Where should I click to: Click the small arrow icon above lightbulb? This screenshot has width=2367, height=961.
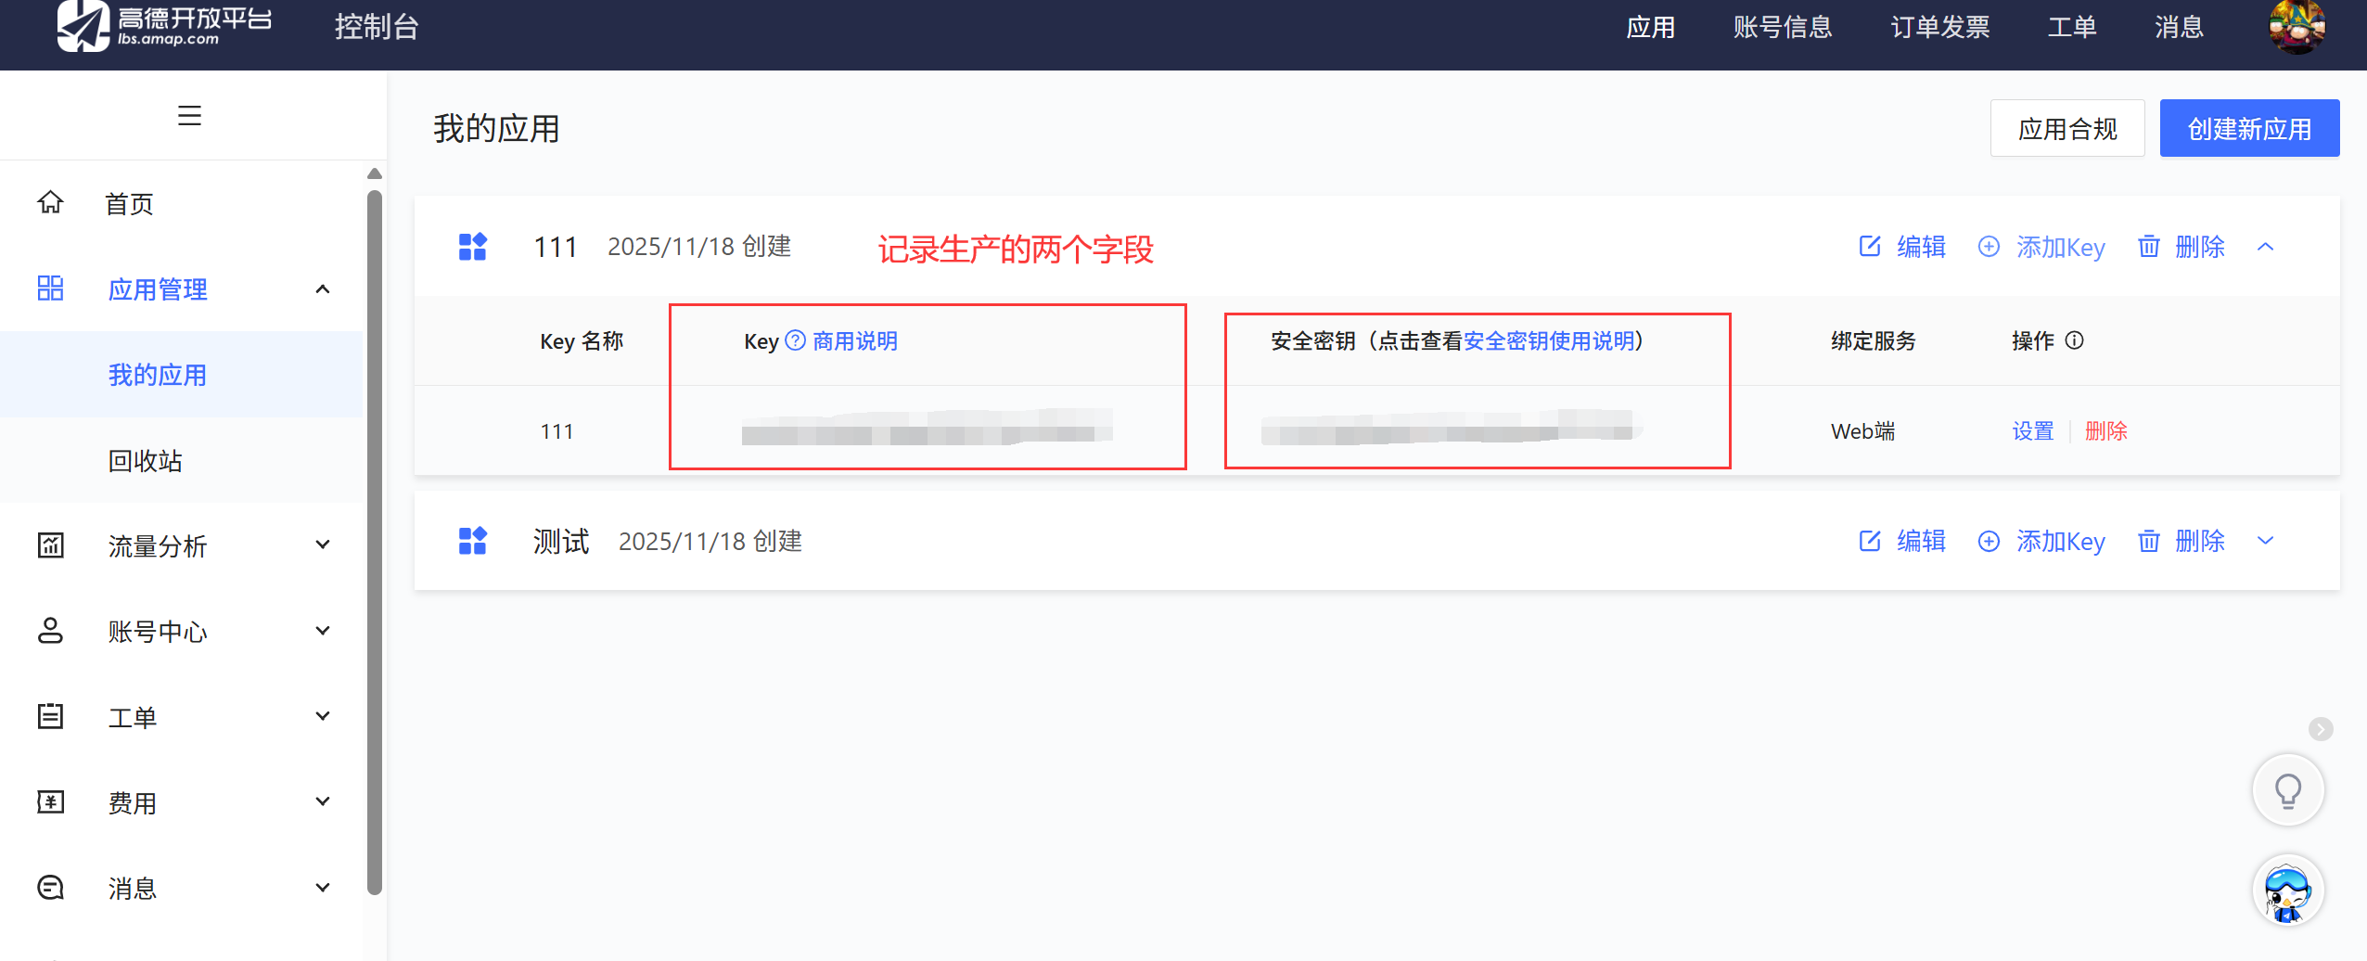[2321, 729]
